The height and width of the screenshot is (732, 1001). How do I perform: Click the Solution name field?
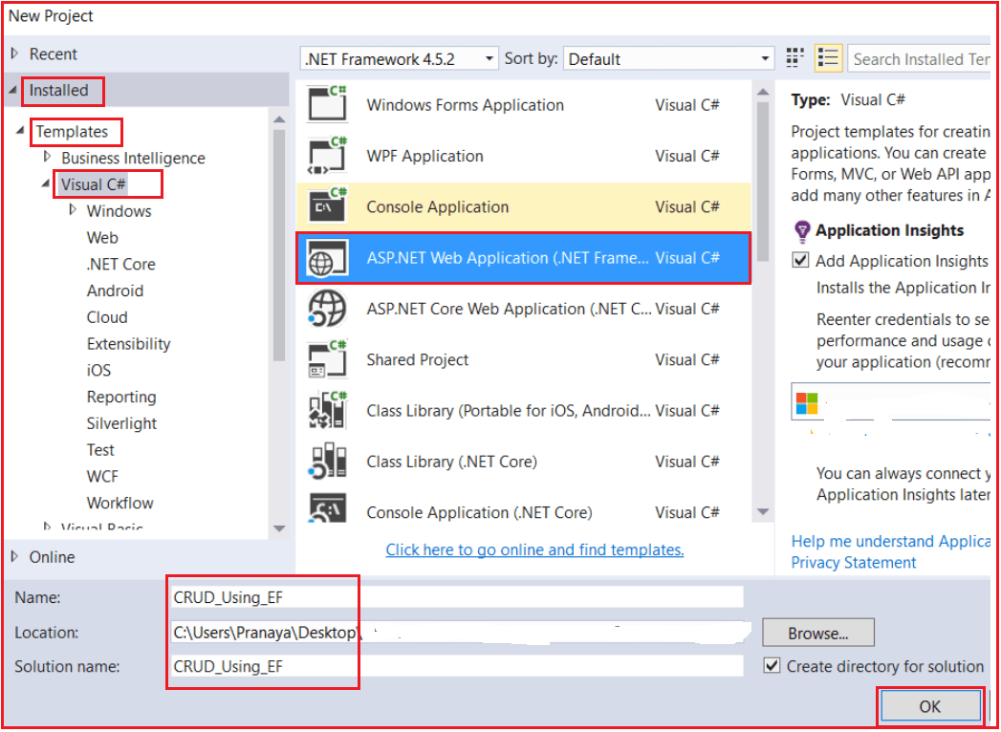pos(456,666)
